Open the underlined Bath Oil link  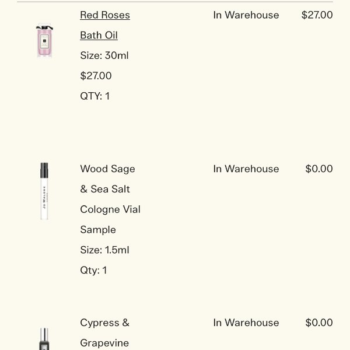(99, 35)
